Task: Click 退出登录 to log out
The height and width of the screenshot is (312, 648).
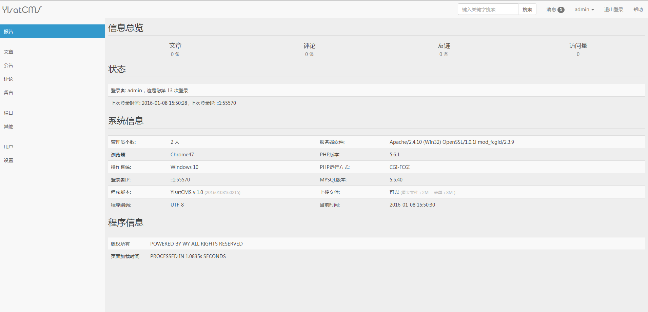Action: (614, 9)
